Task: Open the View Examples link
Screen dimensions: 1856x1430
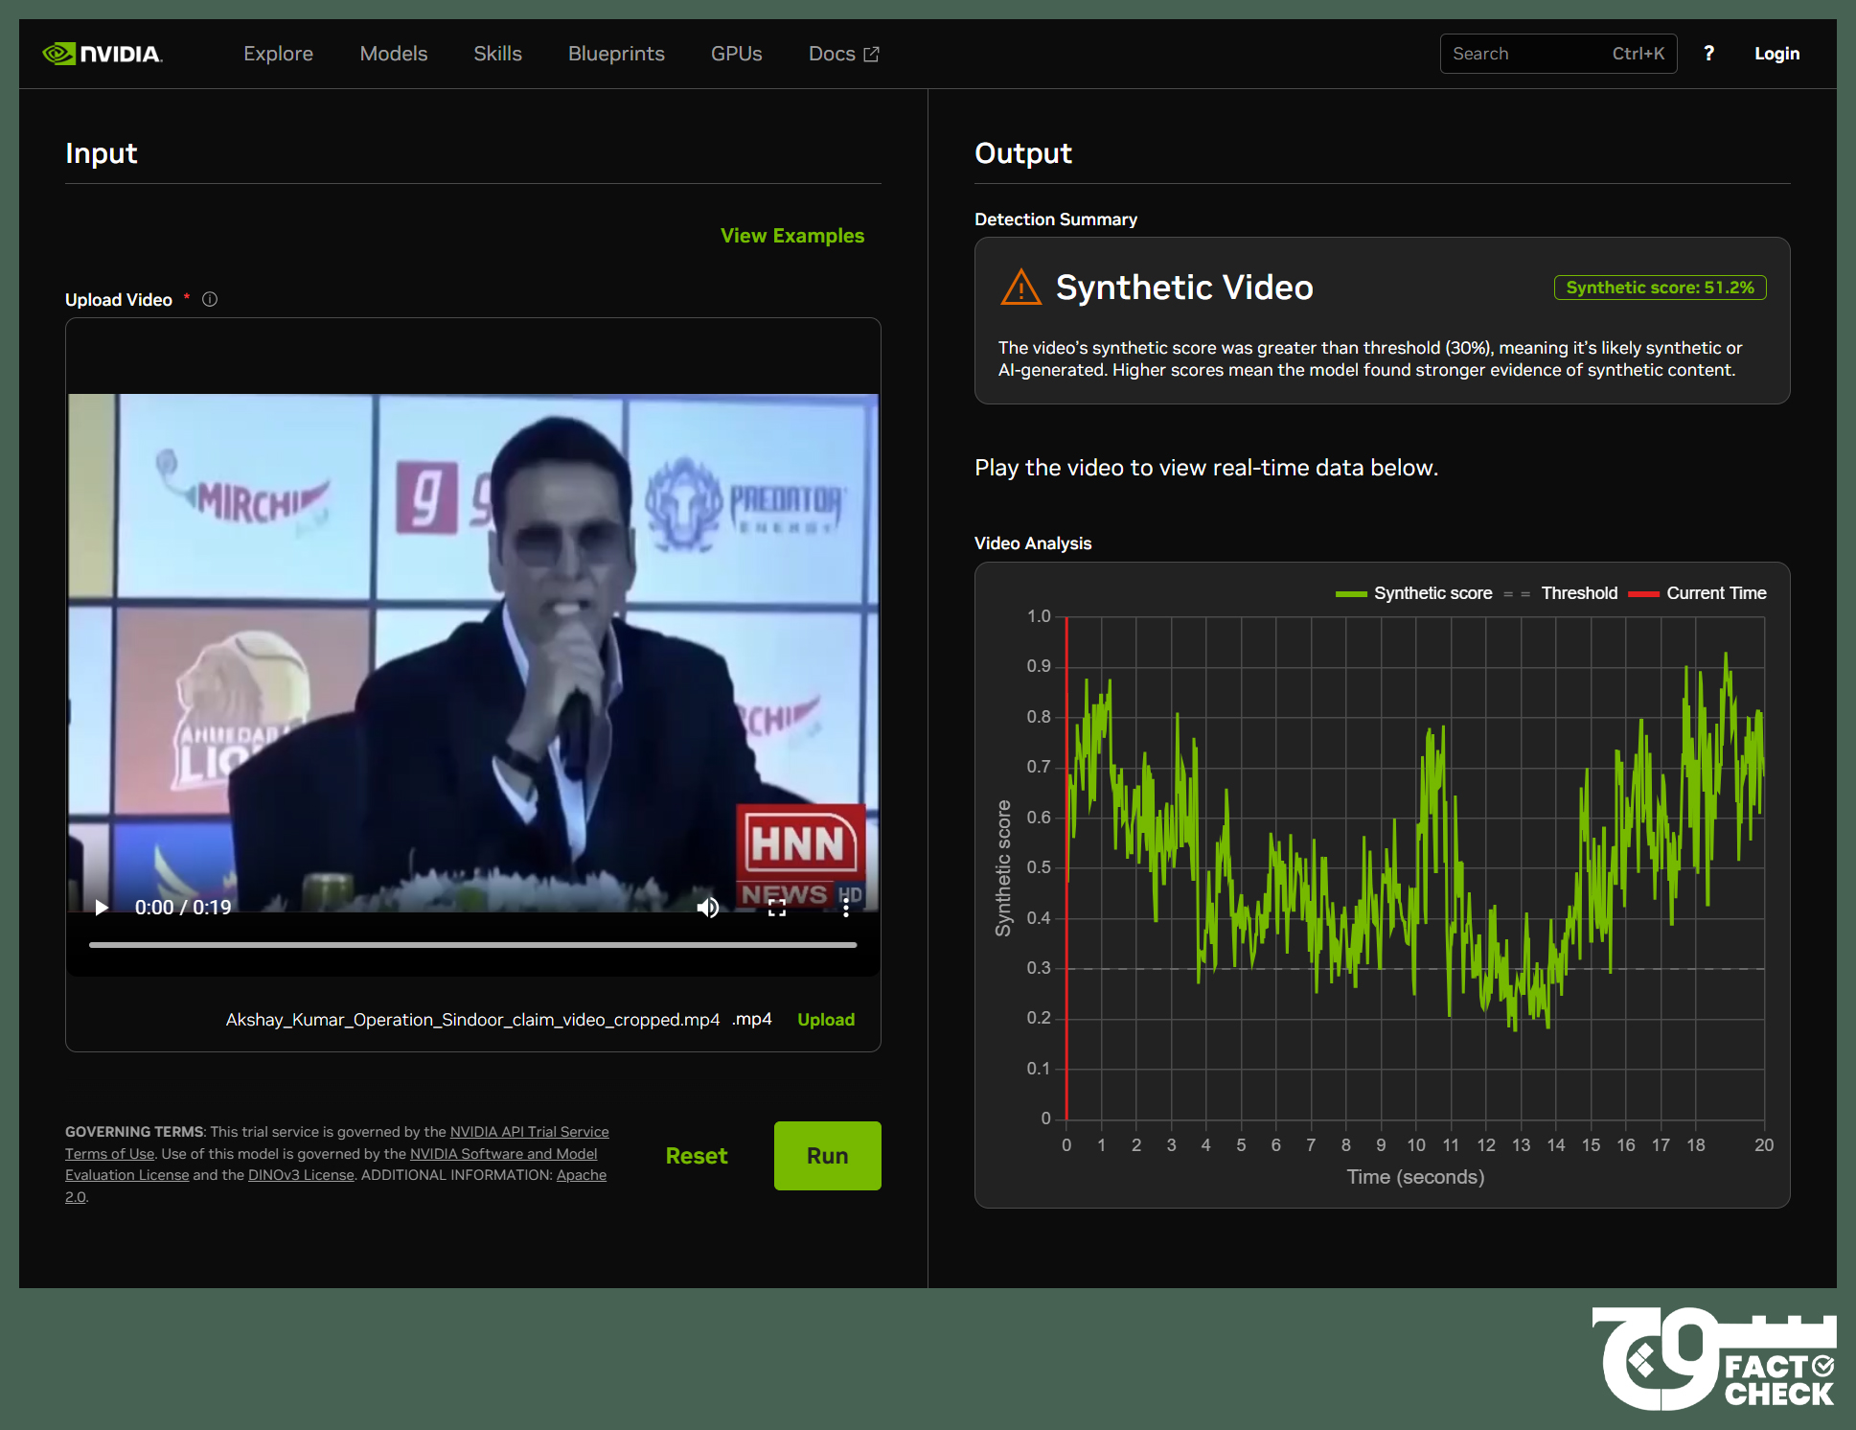Action: click(792, 236)
